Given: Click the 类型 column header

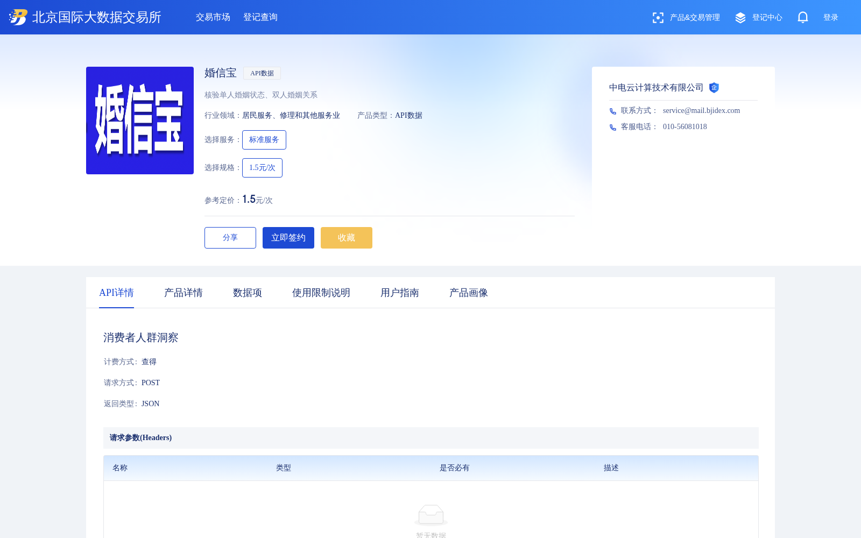Looking at the screenshot, I should 284,468.
